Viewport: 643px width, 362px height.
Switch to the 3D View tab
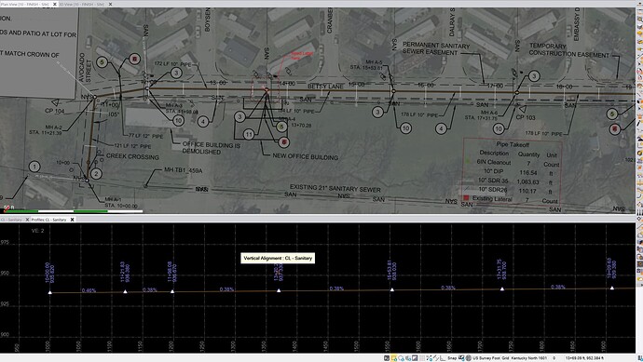pos(82,4)
